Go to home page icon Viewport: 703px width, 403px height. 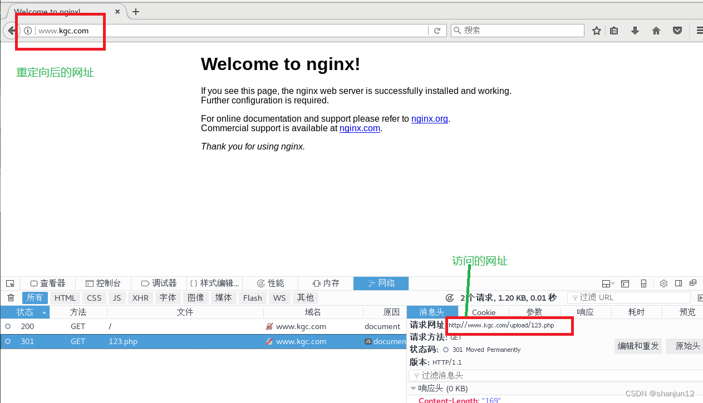pyautogui.click(x=656, y=31)
